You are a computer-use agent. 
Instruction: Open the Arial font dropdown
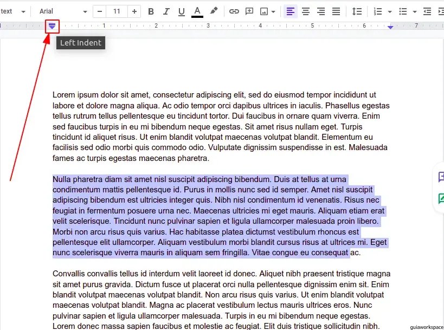(63, 11)
